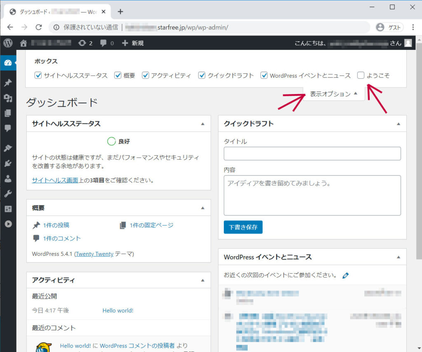Open Tools wrench sidebar icon
422x352 pixels.
point(8,194)
